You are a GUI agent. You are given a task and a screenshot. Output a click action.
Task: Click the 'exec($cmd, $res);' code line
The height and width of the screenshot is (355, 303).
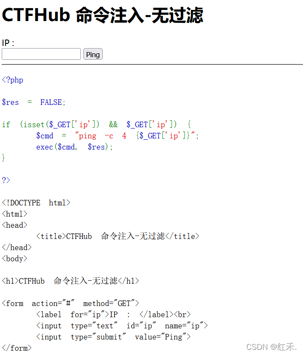click(x=74, y=147)
